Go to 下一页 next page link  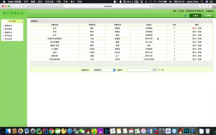tap(161, 70)
